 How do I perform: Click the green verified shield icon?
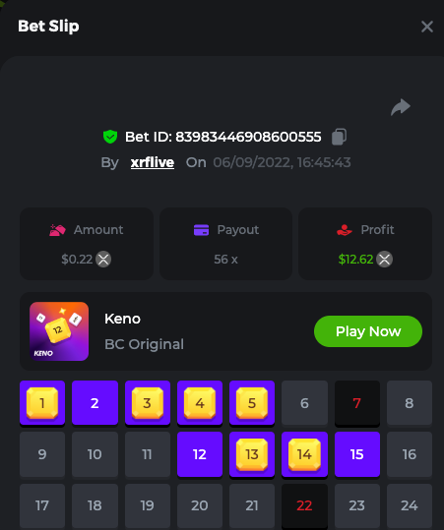(x=110, y=137)
